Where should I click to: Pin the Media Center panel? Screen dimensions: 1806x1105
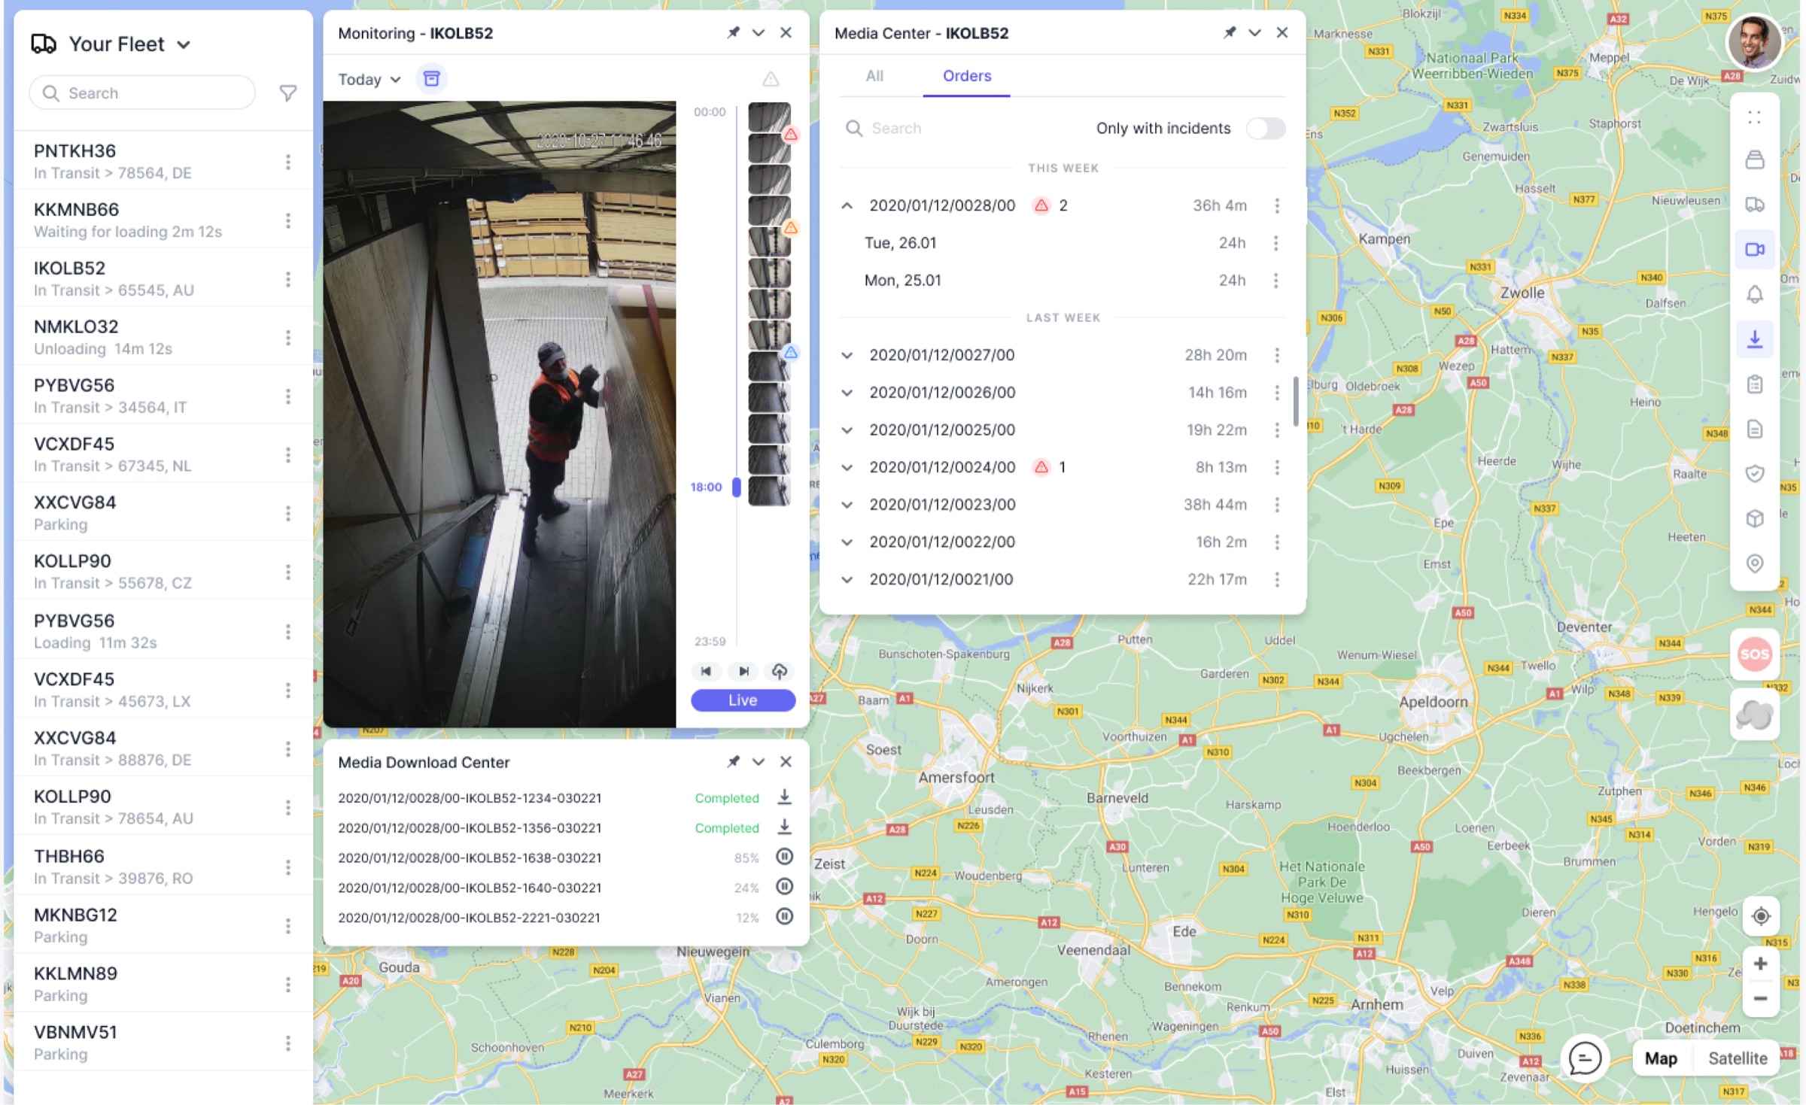1230,33
